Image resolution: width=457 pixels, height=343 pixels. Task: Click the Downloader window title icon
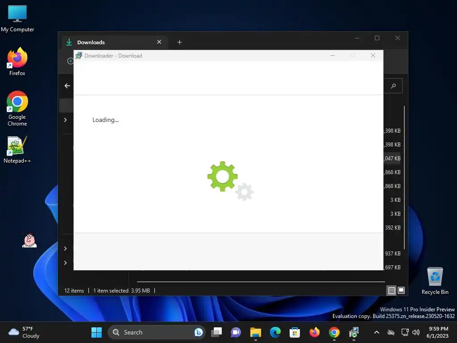[79, 55]
